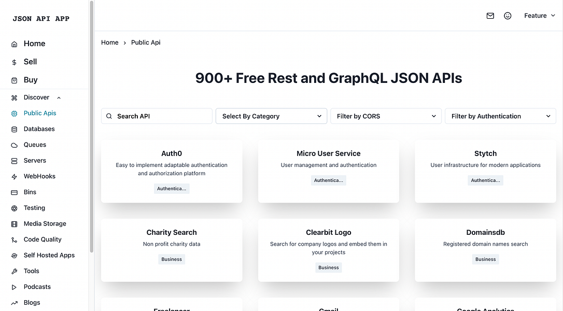Open the Micro User Service card
Viewport: 563px width, 311px height.
[x=329, y=172]
